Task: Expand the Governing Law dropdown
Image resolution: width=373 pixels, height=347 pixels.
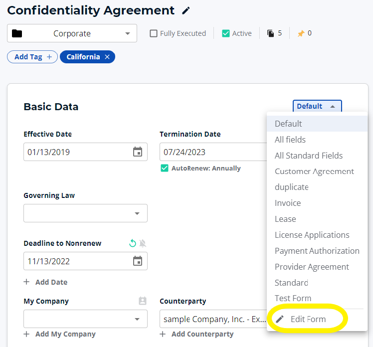Action: 85,213
